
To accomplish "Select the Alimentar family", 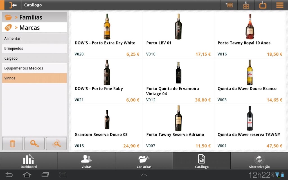I will [x=34, y=38].
